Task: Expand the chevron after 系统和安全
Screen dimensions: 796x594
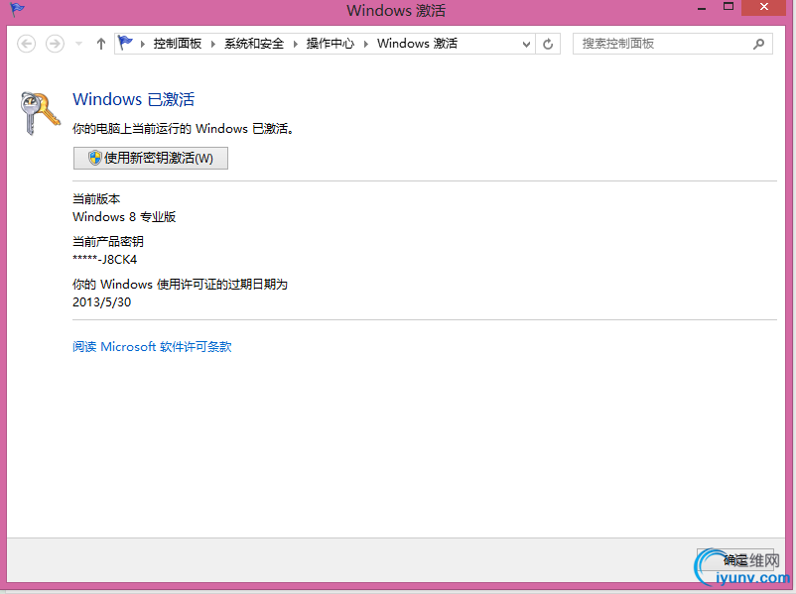Action: coord(296,45)
